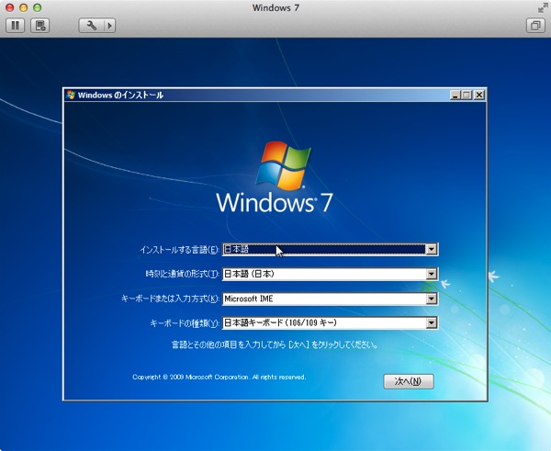Image resolution: width=551 pixels, height=451 pixels.
Task: Maximize the Windows installer dialog
Action: tap(467, 95)
